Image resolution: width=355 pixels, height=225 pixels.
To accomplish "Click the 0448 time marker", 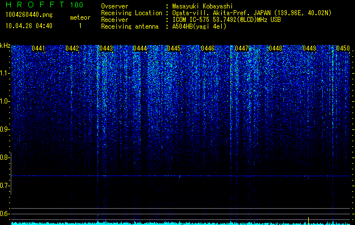I will (275, 48).
